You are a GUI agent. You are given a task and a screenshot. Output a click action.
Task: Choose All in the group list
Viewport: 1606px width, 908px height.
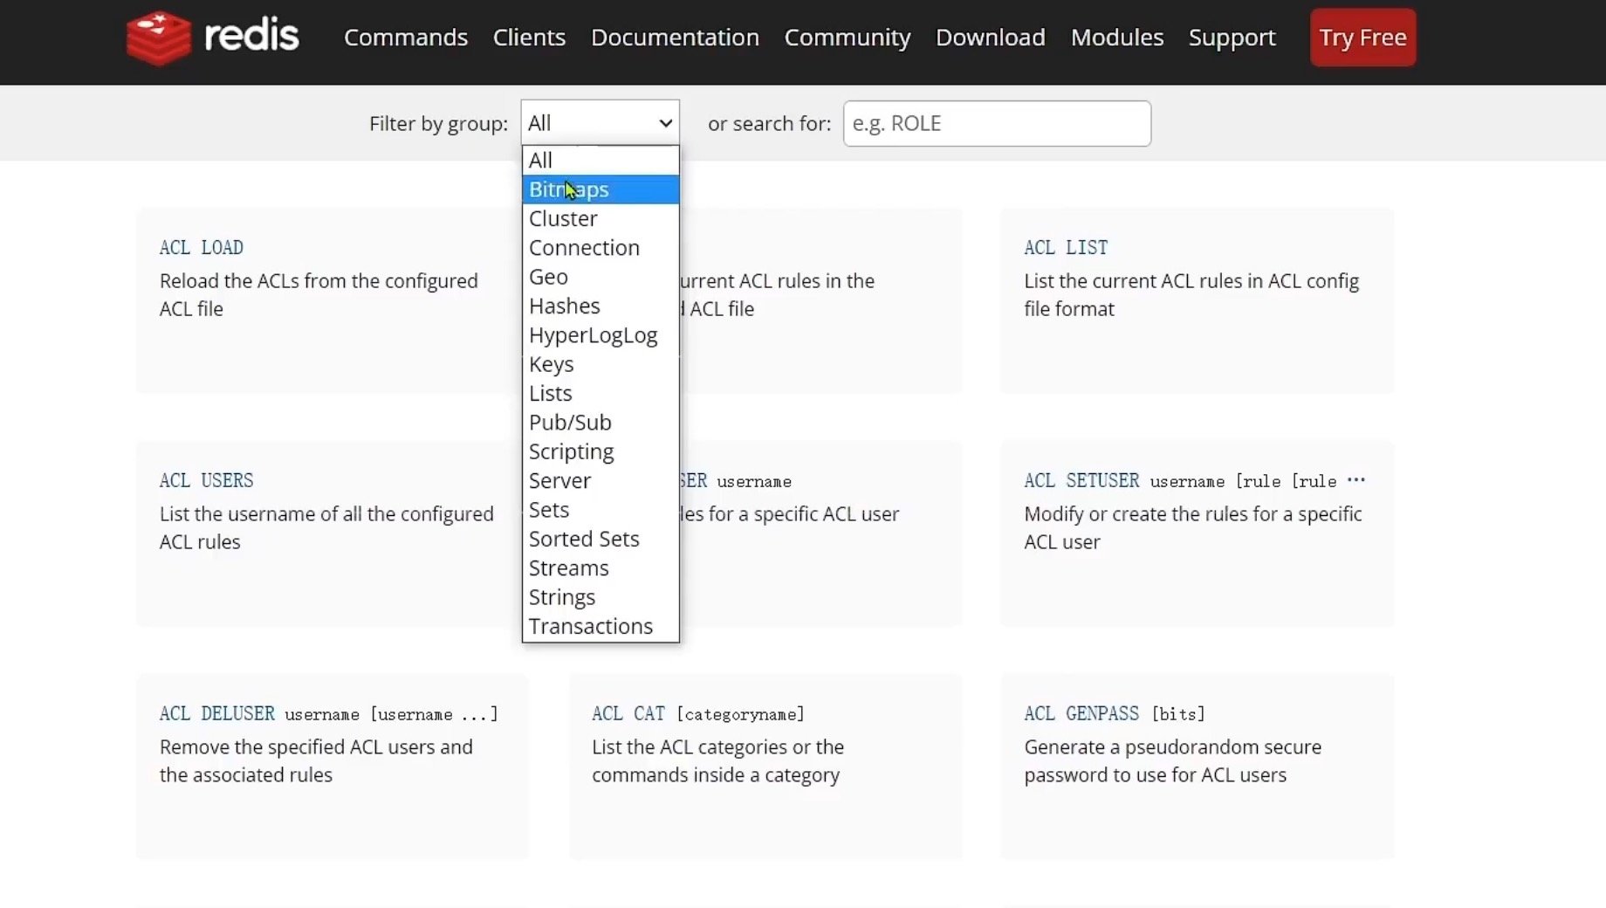(601, 161)
